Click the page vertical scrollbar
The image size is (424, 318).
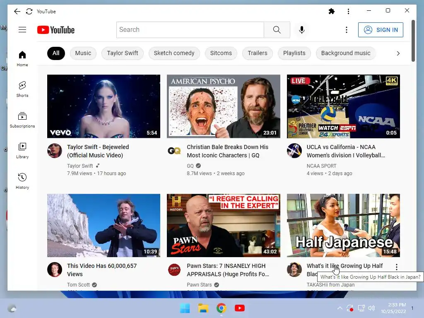pyautogui.click(x=413, y=41)
